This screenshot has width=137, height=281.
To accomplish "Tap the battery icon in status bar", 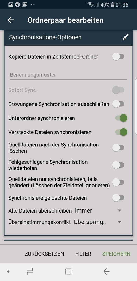I will point(113,5).
